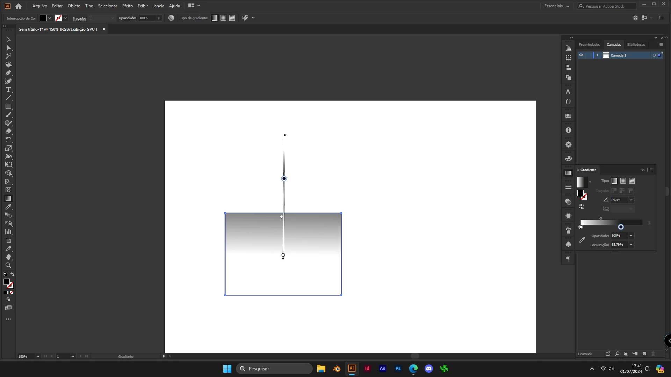This screenshot has height=377, width=671.
Task: Open the Efeito menu
Action: (x=127, y=6)
